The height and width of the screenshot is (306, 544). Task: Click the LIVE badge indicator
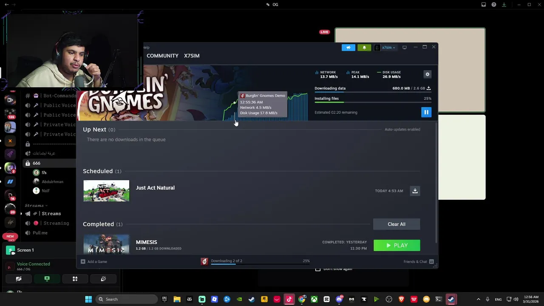(x=325, y=32)
